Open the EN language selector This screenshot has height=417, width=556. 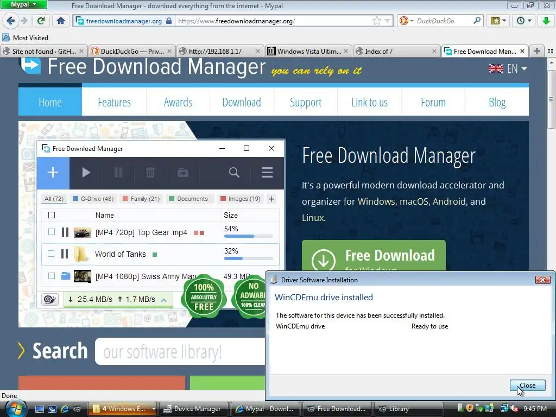coord(508,69)
